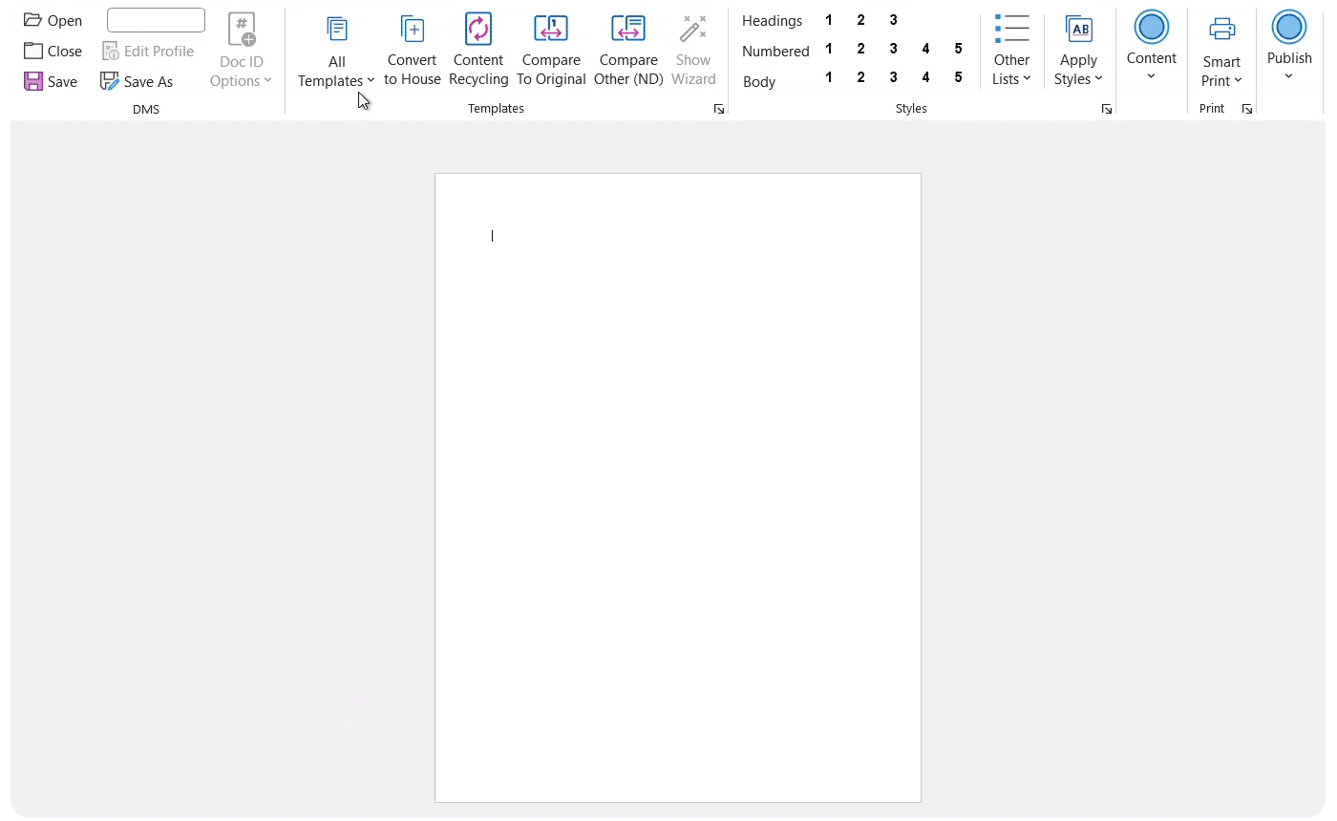
Task: Click the Show Wizard wand icon
Action: 693,29
